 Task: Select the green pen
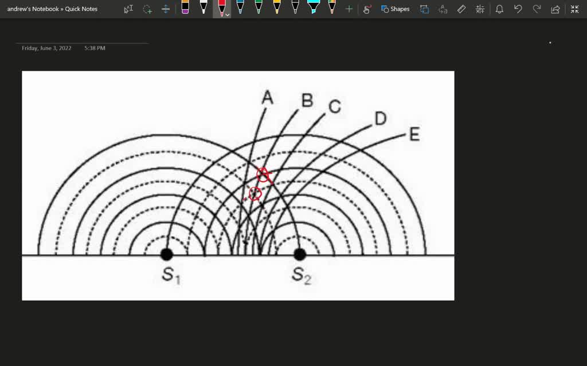pyautogui.click(x=259, y=7)
